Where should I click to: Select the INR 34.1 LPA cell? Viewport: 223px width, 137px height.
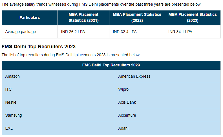[180, 32]
